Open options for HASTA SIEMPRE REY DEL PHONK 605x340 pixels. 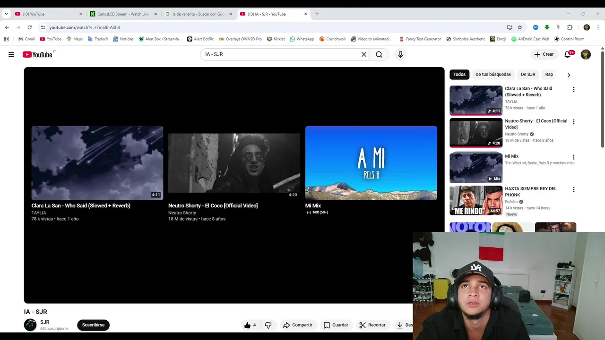pyautogui.click(x=574, y=190)
